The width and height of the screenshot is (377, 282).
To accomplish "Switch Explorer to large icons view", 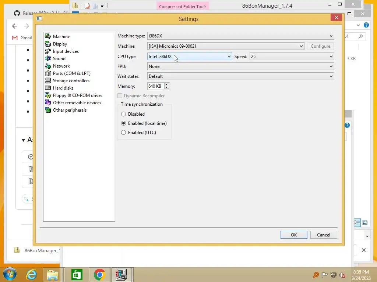I will [365, 223].
